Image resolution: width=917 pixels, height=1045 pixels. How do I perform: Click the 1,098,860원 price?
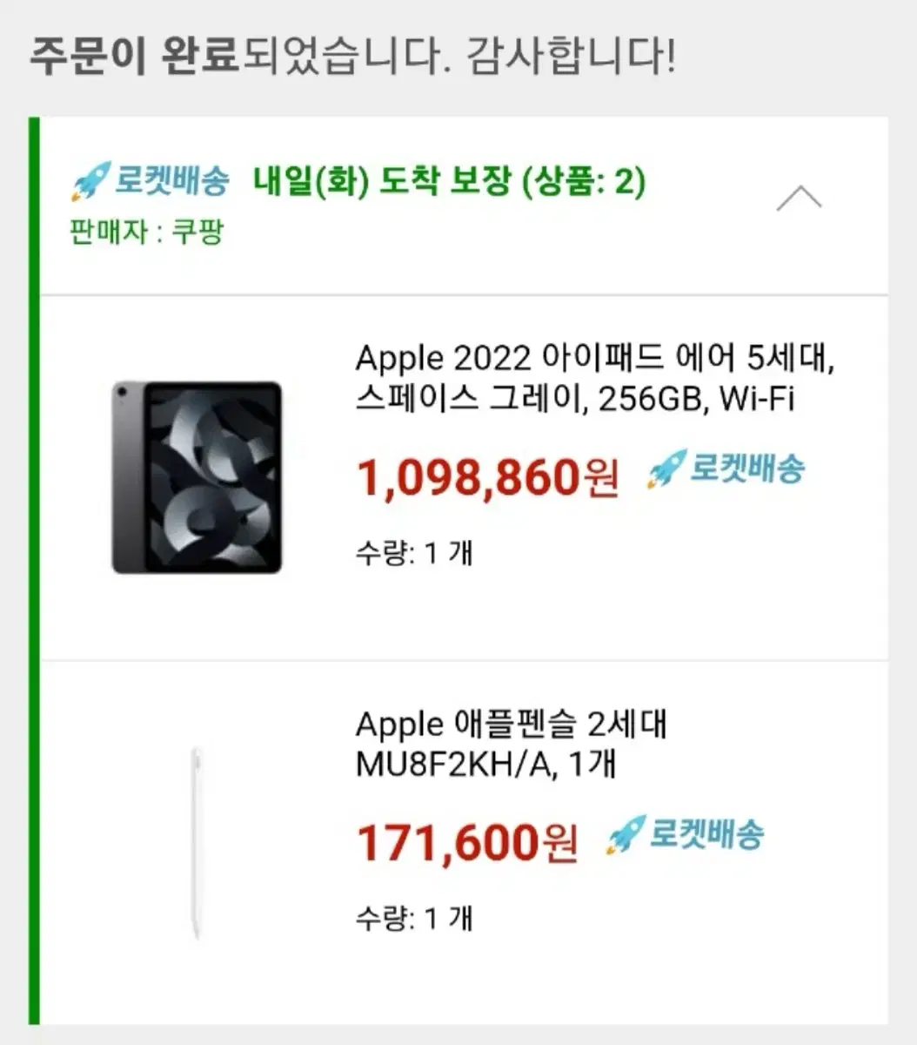tap(488, 476)
